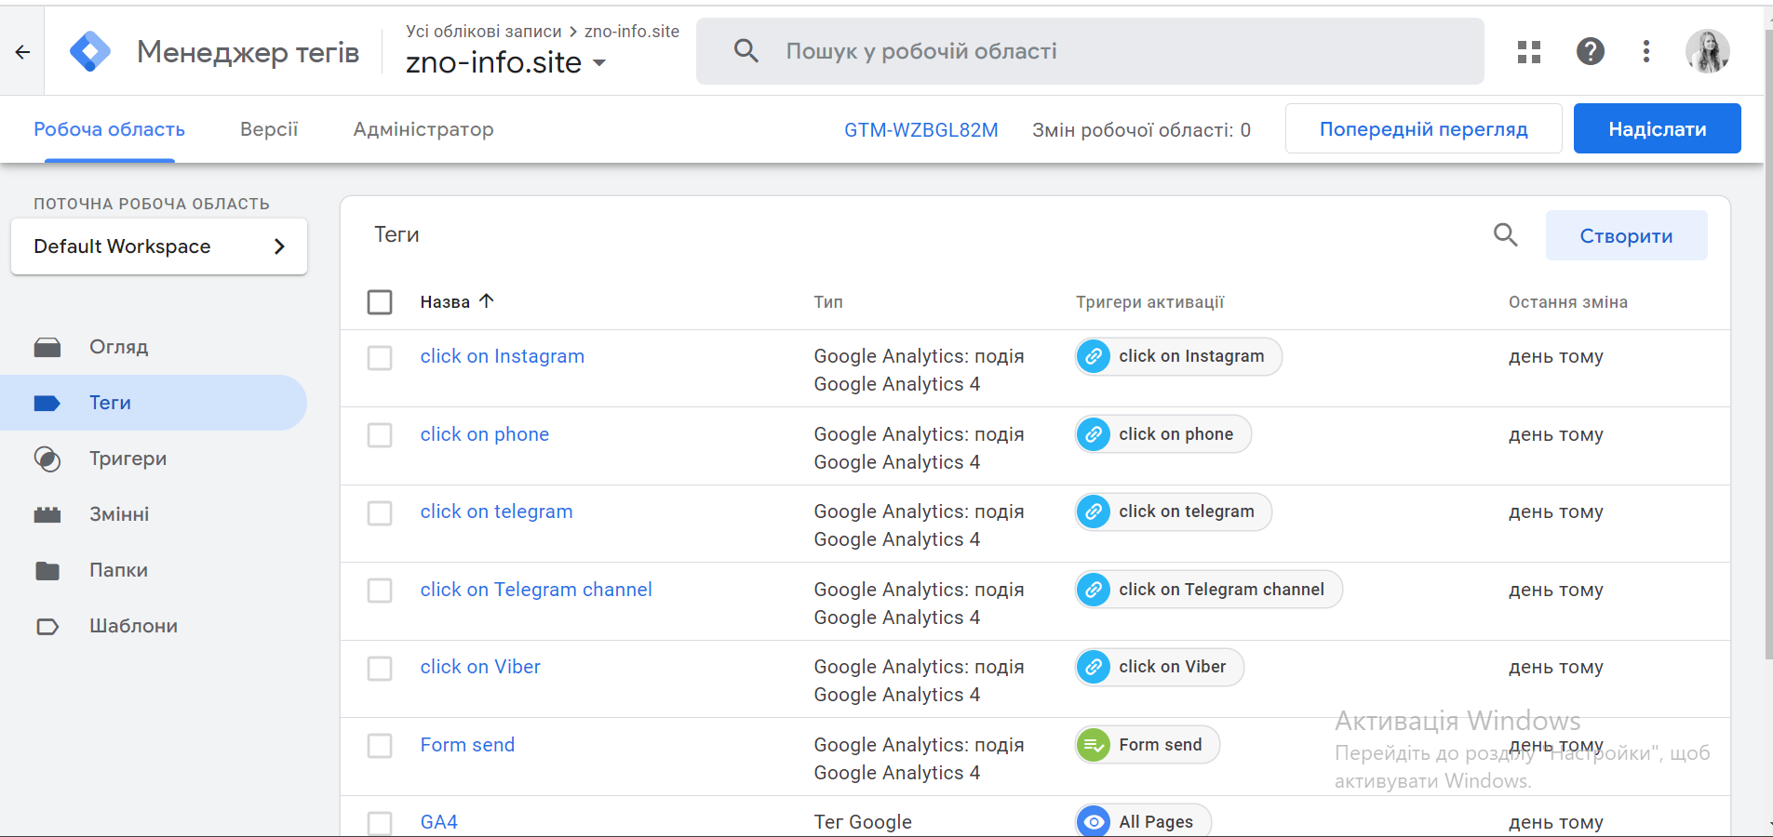Click the Попередній перегляд button

tap(1423, 128)
